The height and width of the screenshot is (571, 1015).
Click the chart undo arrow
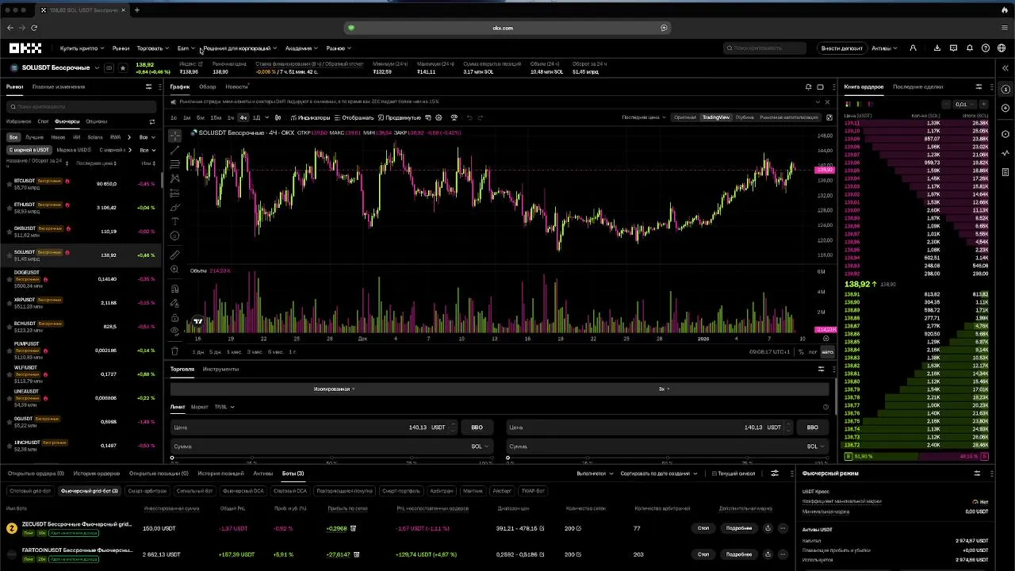[x=469, y=117]
